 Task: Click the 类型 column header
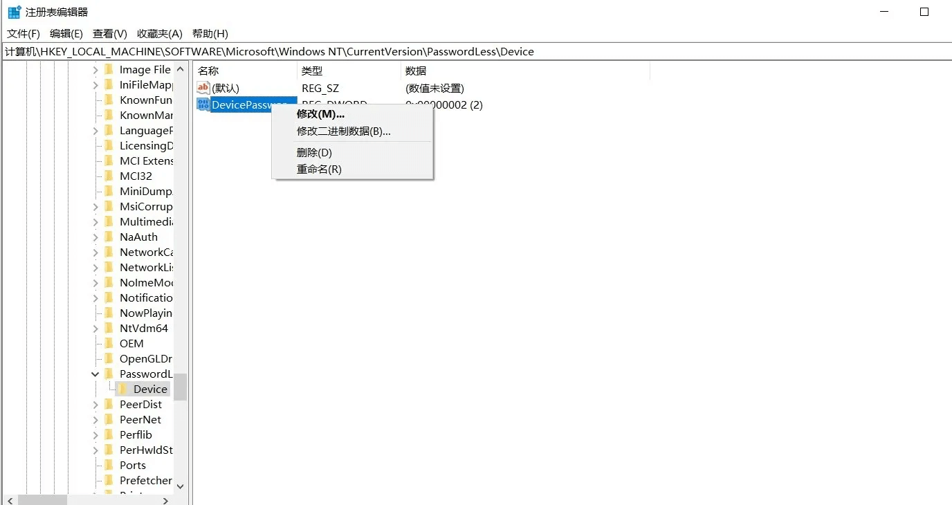pos(312,71)
